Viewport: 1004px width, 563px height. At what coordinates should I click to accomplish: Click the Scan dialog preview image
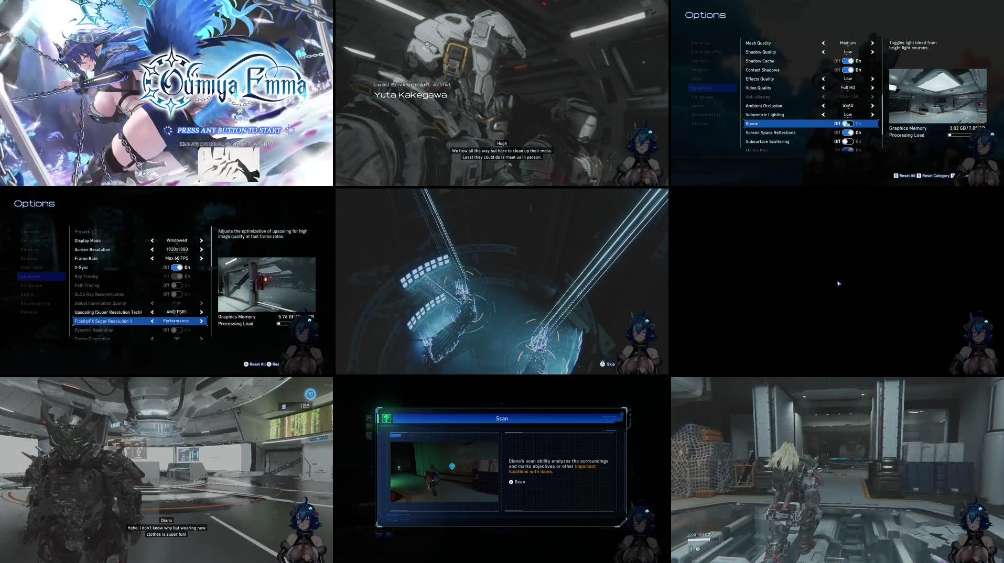pos(445,472)
